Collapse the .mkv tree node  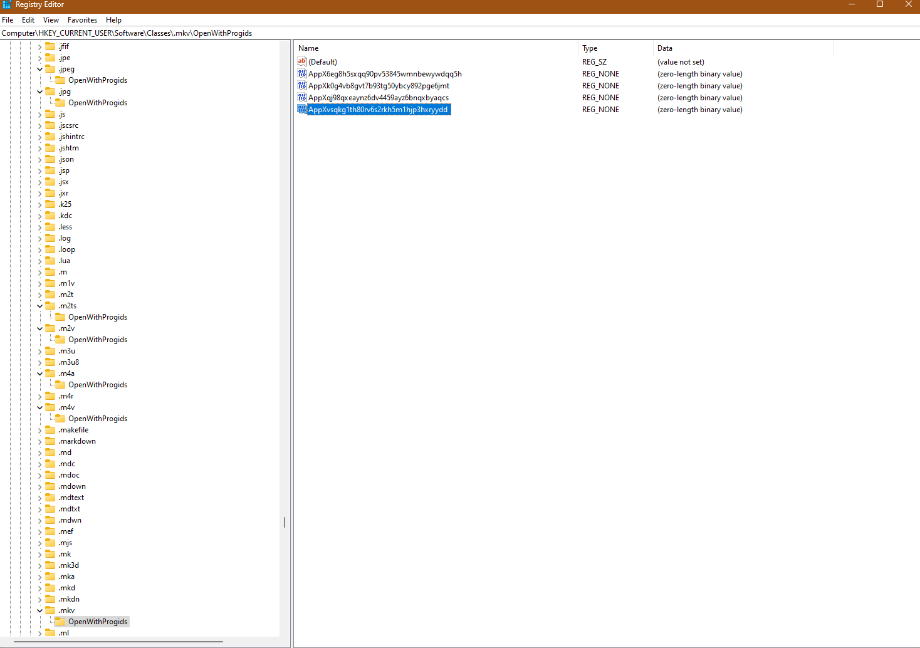coord(40,610)
